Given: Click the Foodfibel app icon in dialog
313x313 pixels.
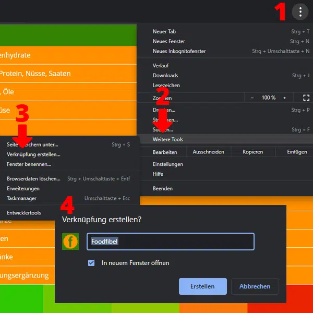Looking at the screenshot, I should click(70, 242).
